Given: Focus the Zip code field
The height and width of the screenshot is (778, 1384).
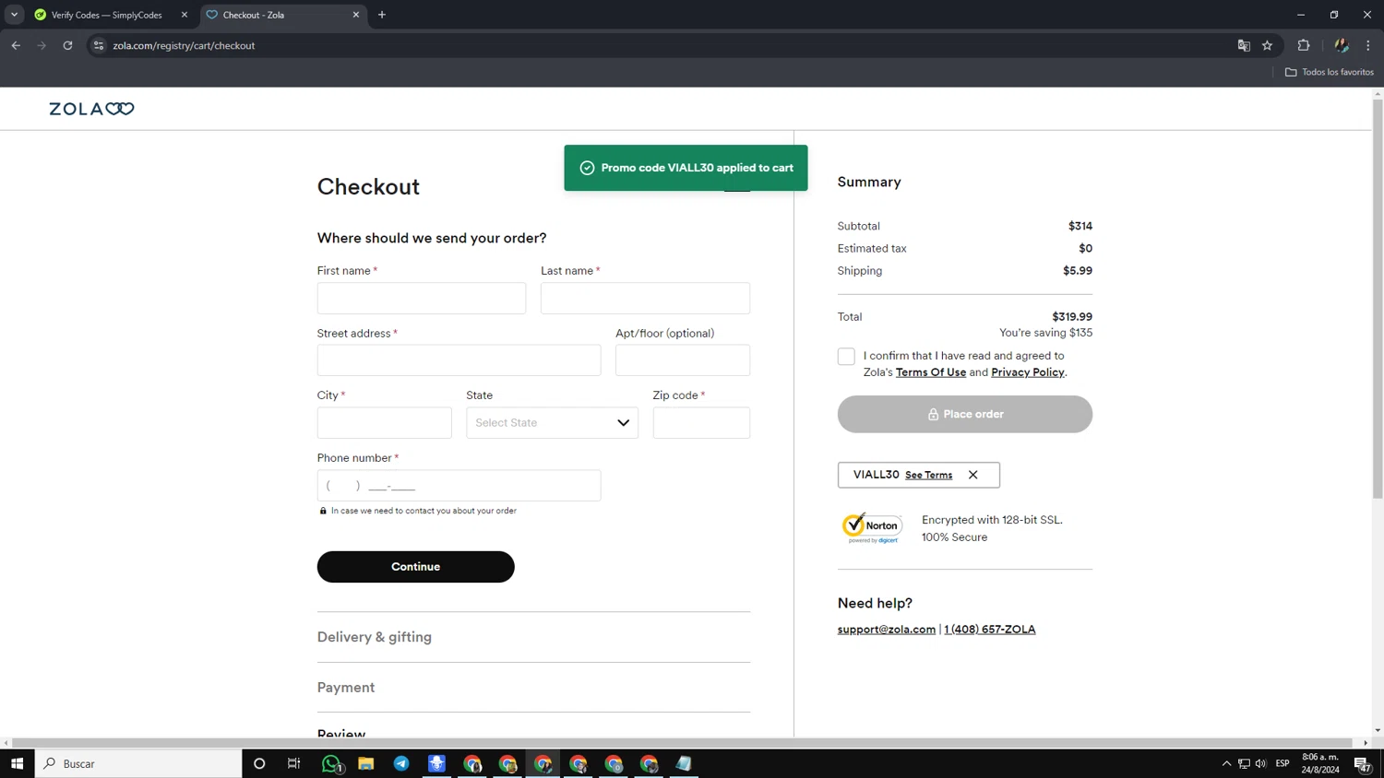Looking at the screenshot, I should pos(701,423).
